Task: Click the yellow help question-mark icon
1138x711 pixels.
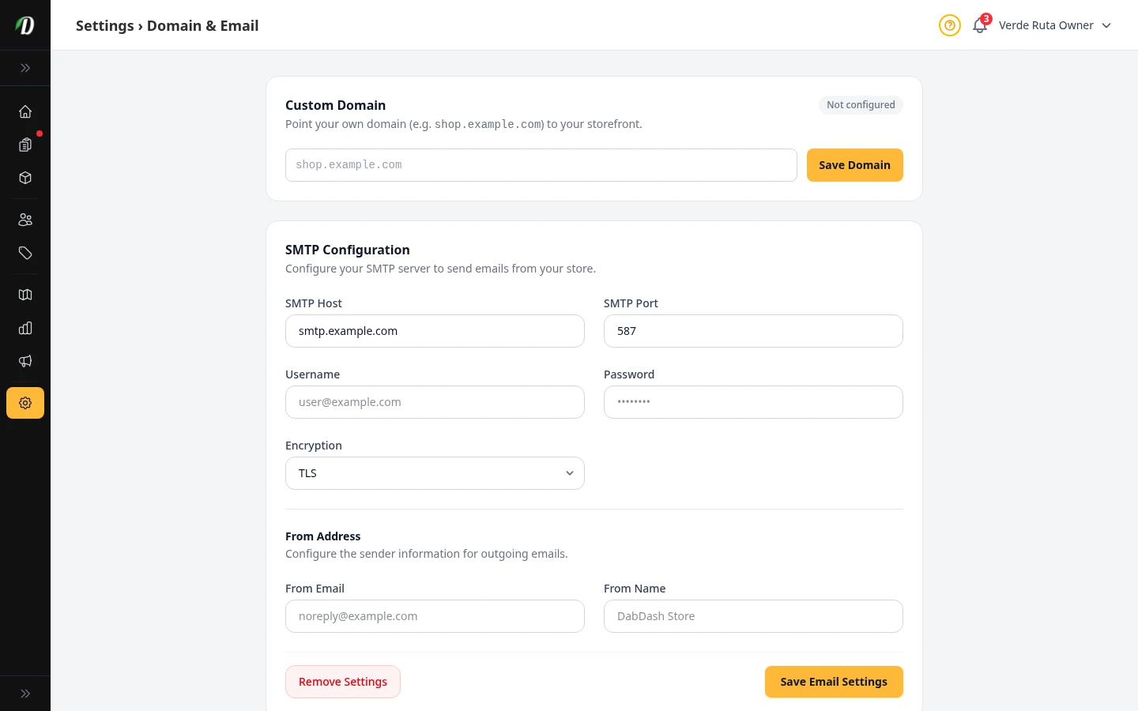Action: coord(950,25)
